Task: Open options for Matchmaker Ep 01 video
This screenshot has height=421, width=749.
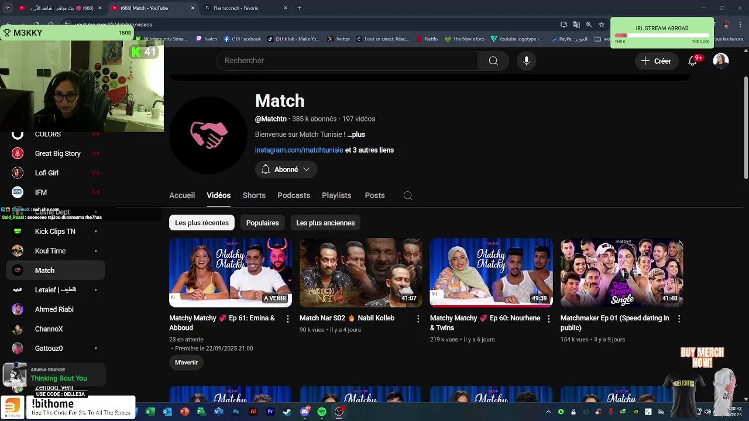Action: [x=679, y=319]
